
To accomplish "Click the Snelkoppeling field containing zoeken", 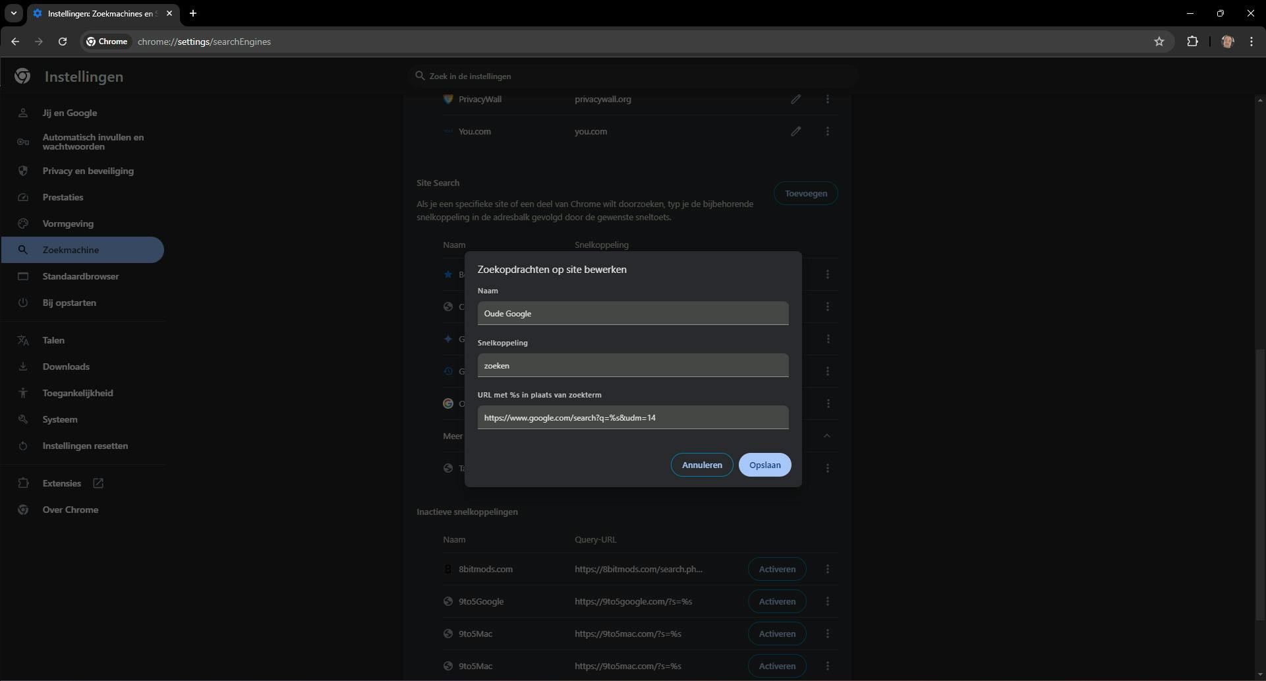I will point(633,365).
